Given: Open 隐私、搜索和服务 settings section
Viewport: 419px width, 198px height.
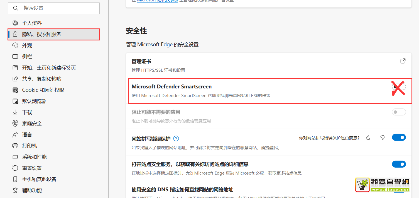Looking at the screenshot, I should point(42,34).
